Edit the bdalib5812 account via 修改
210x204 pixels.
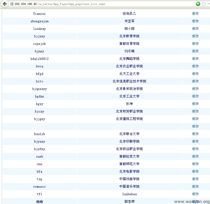coord(195,59)
